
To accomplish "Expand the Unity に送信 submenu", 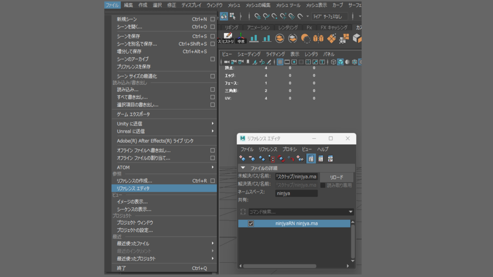I will 212,124.
